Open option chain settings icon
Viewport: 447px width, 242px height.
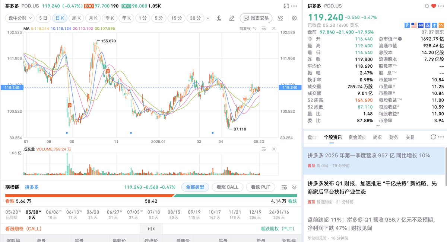(285, 187)
